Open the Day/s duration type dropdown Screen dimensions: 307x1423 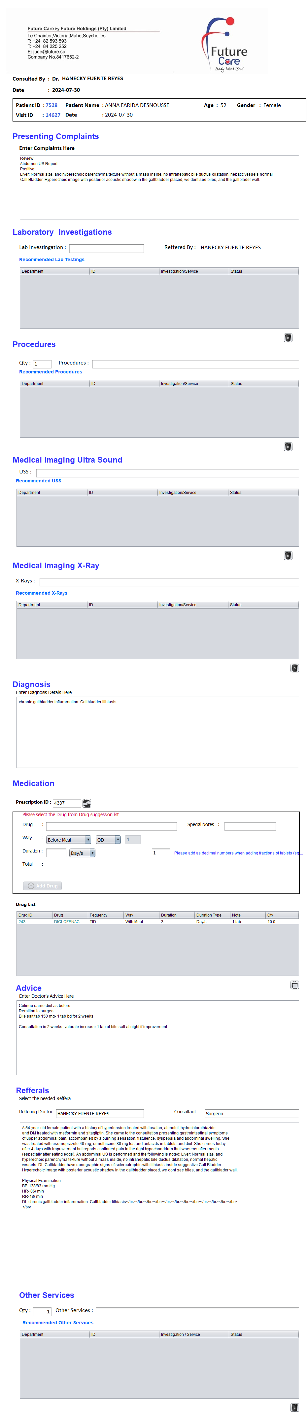coord(82,853)
